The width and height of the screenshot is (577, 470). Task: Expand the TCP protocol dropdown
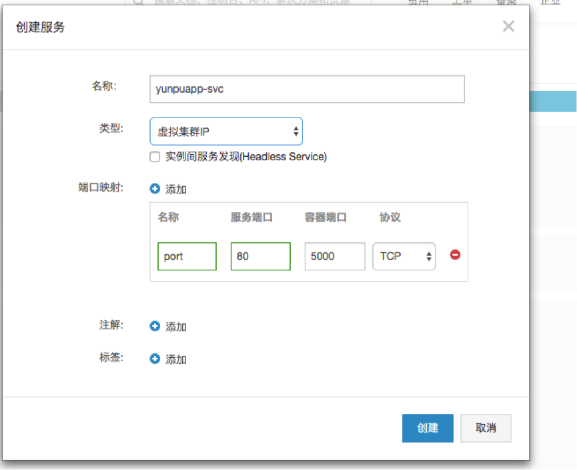[404, 256]
